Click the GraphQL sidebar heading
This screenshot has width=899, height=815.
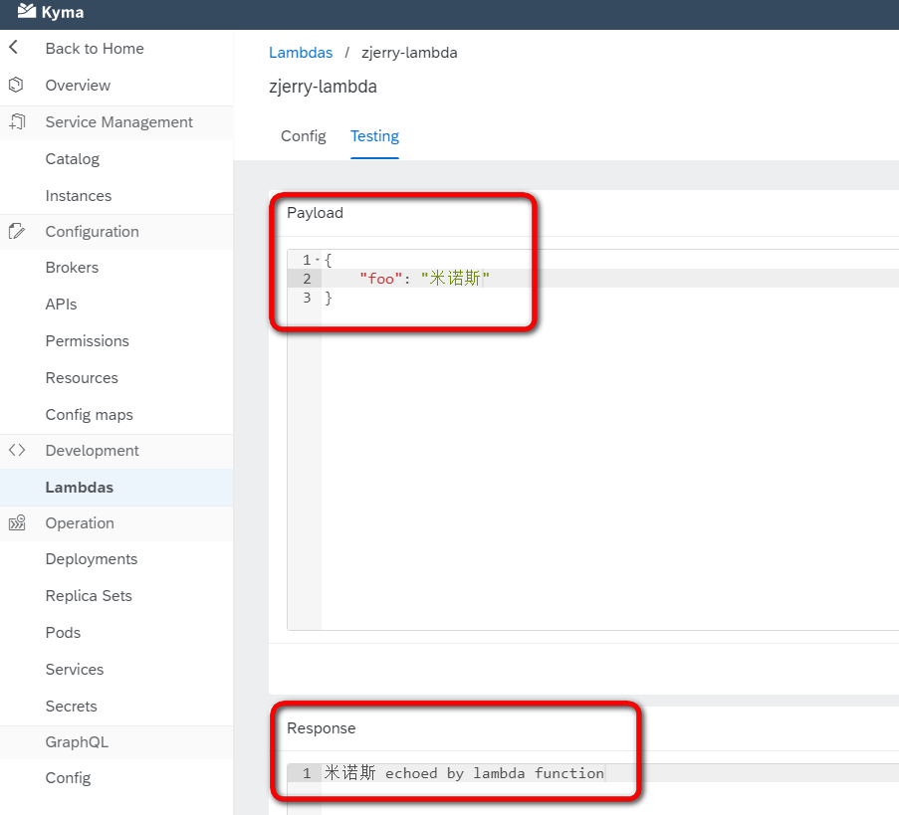point(77,742)
